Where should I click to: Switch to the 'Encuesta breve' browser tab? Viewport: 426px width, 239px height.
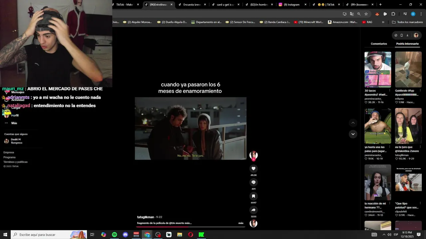click(192, 5)
